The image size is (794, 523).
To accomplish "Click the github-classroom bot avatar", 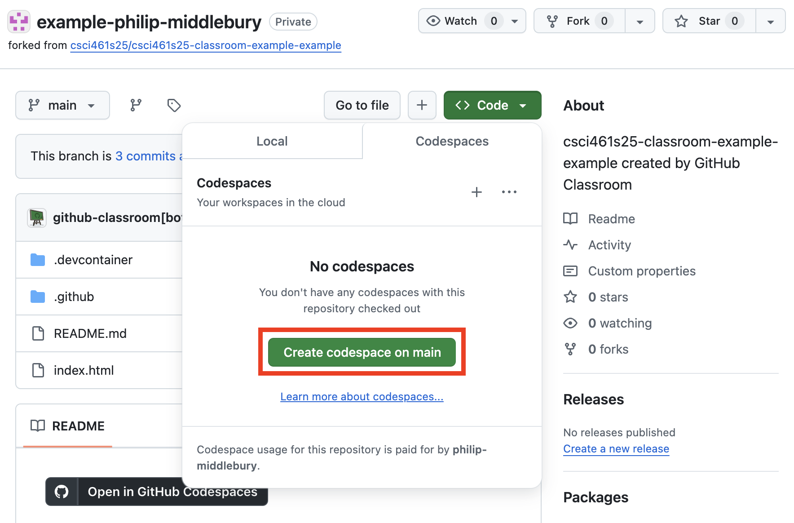I will pos(37,218).
